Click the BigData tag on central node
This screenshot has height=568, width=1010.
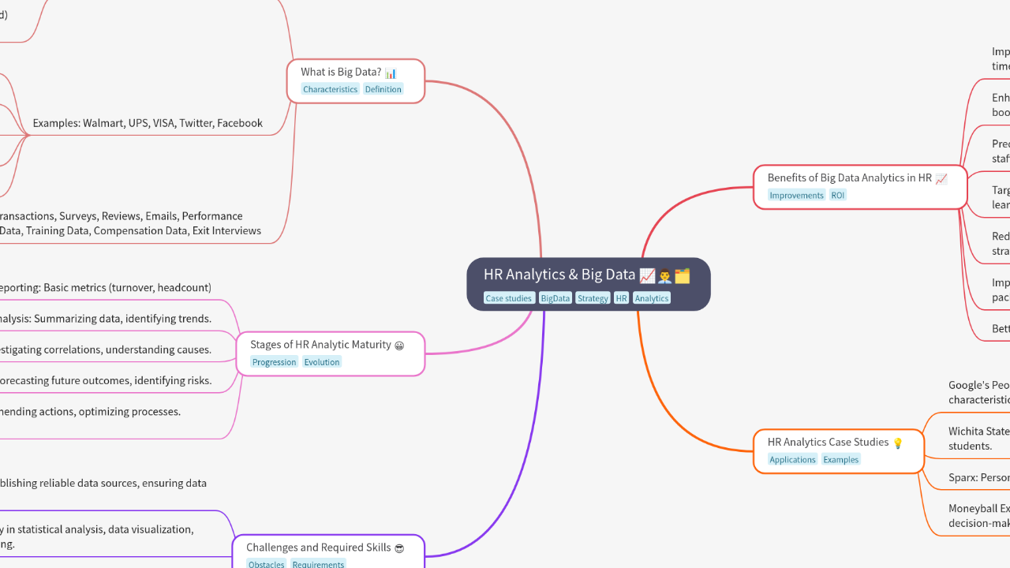pos(555,298)
